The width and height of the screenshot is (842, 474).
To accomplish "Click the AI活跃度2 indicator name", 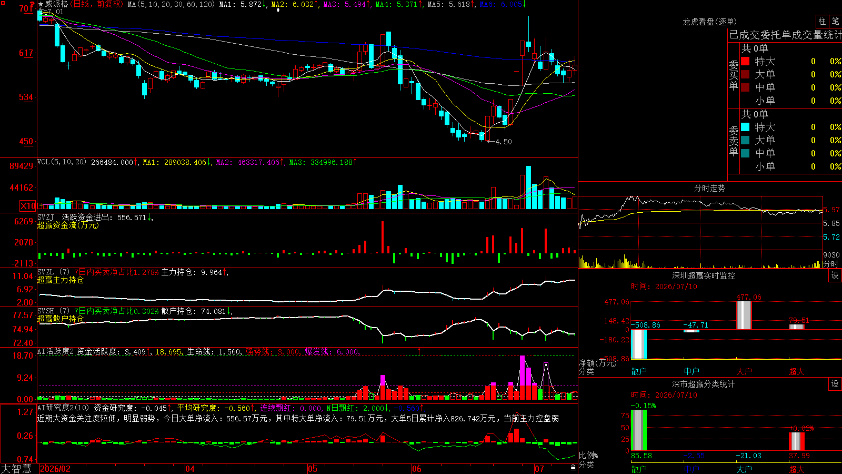I will coord(56,351).
